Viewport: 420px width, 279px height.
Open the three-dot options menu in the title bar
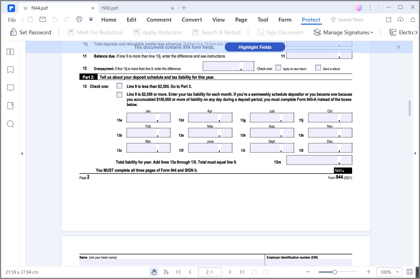click(x=370, y=8)
